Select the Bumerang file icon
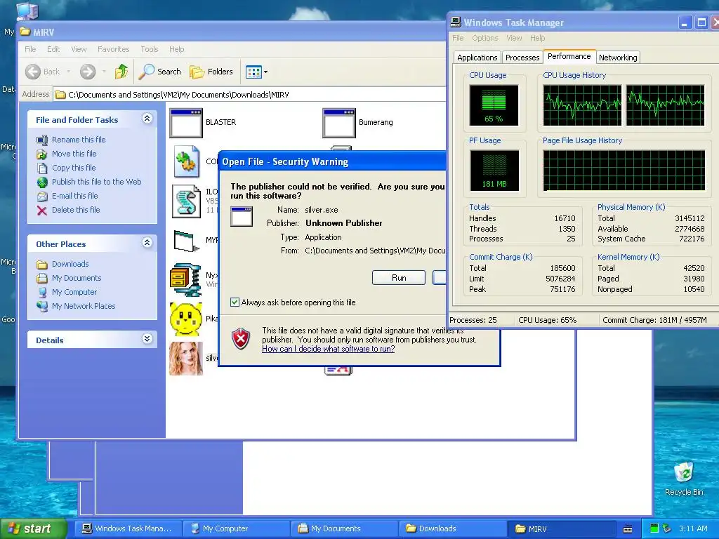Image resolution: width=719 pixels, height=539 pixels. tap(339, 123)
